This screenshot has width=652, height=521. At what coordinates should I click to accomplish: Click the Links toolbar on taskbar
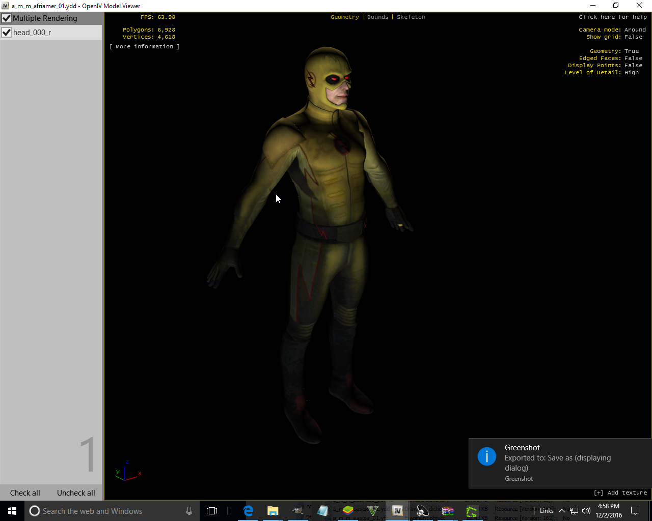(x=547, y=511)
